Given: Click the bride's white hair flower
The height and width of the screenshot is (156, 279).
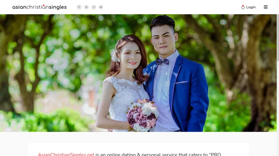Looking at the screenshot, I should [115, 56].
